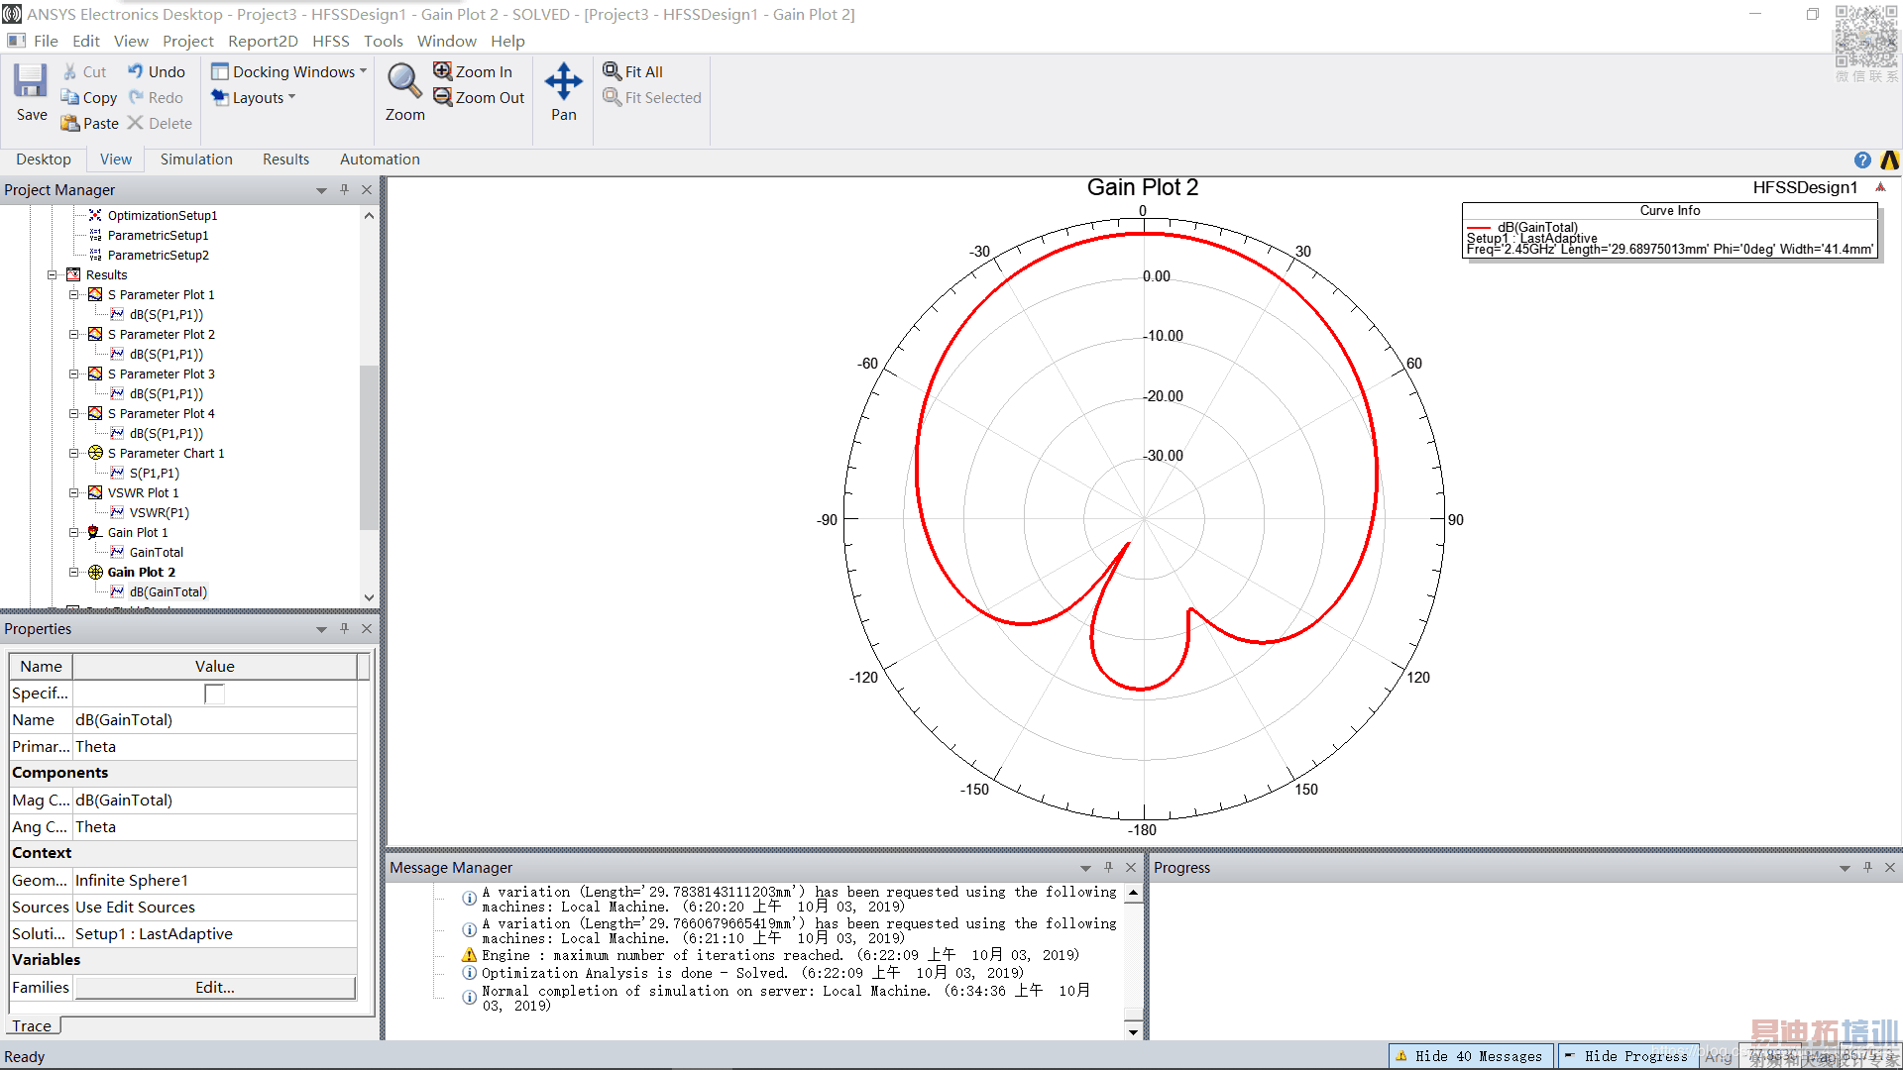
Task: Click the Zoom In icon
Action: point(443,71)
